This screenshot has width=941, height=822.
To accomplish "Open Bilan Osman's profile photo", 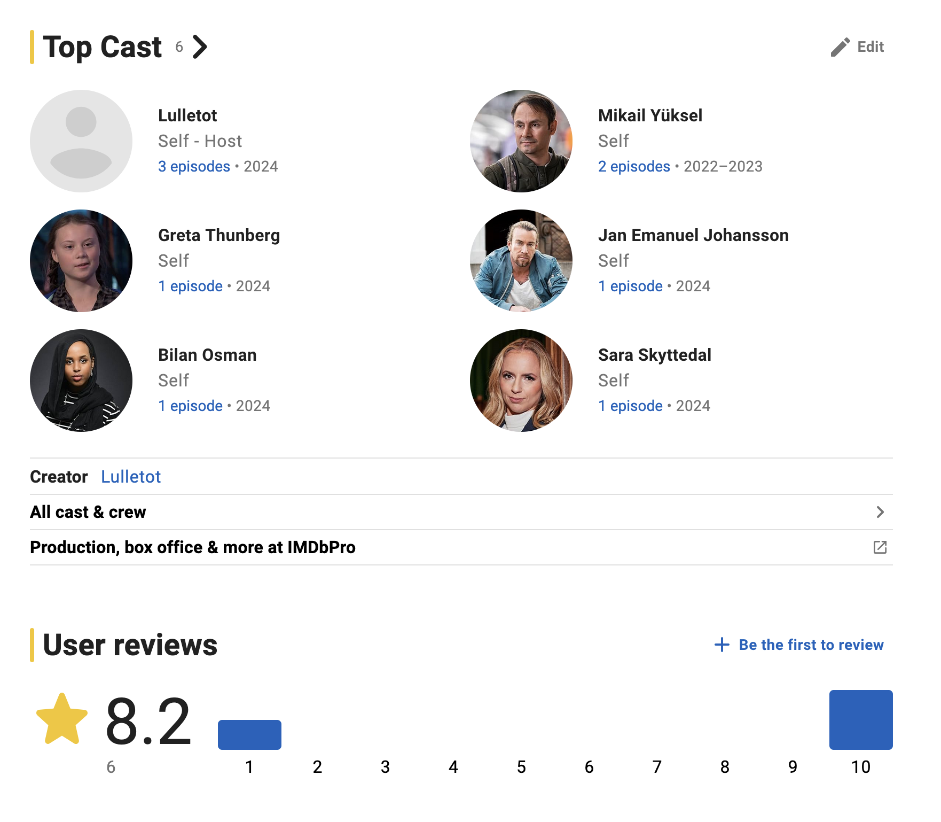I will [81, 381].
